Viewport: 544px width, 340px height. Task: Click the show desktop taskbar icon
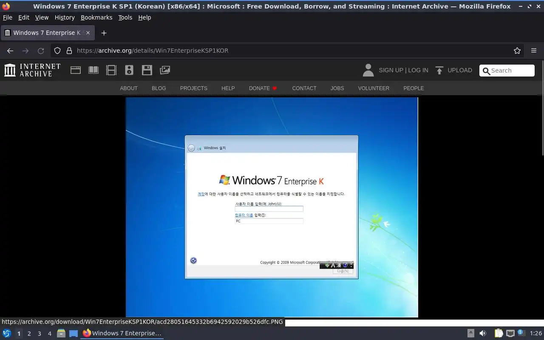click(x=74, y=333)
